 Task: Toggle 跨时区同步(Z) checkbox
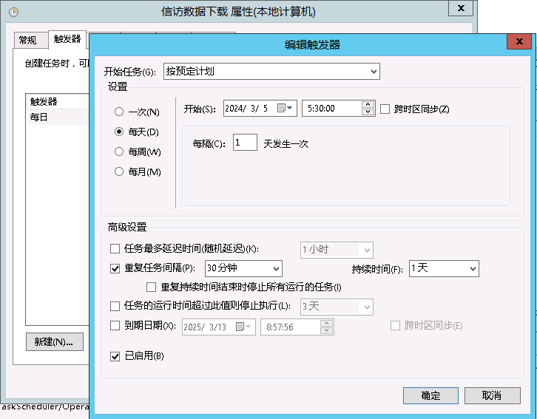tap(385, 109)
